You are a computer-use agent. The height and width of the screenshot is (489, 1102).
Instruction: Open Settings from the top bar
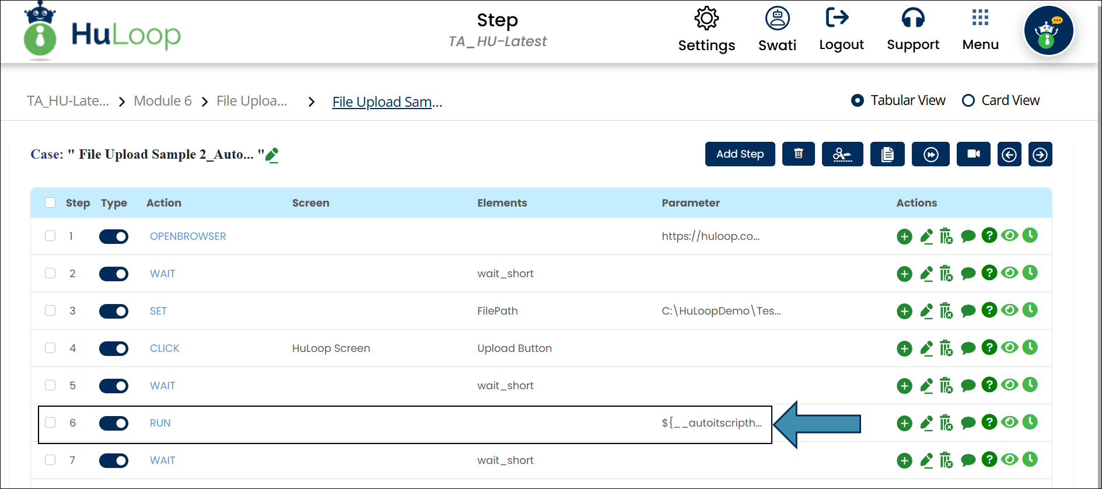pyautogui.click(x=706, y=29)
